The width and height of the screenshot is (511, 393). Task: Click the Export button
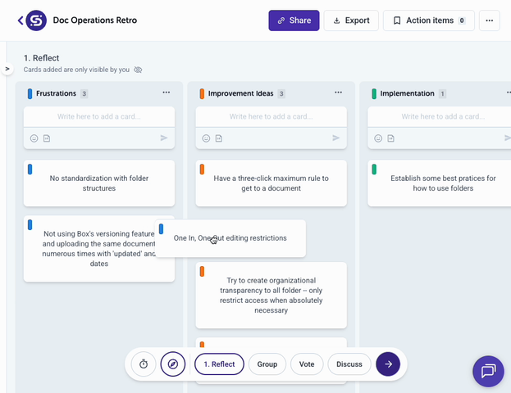pyautogui.click(x=351, y=20)
